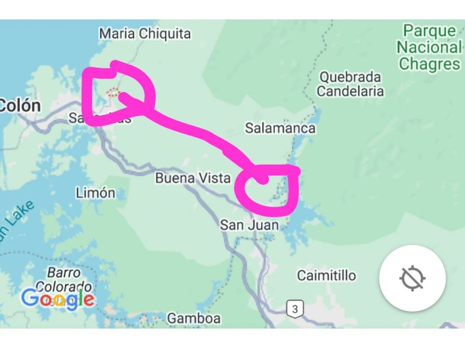Select the Limón place label
This screenshot has height=348, width=465.
point(95,193)
